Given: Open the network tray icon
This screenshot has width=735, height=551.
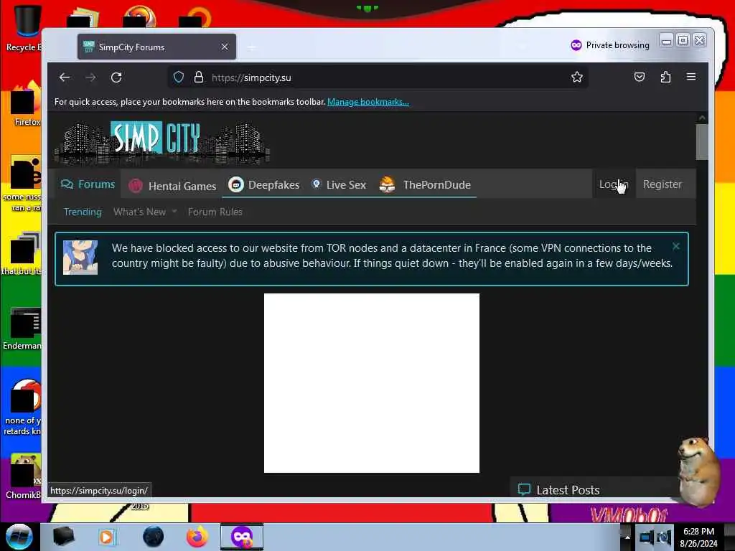Looking at the screenshot, I should click(647, 537).
